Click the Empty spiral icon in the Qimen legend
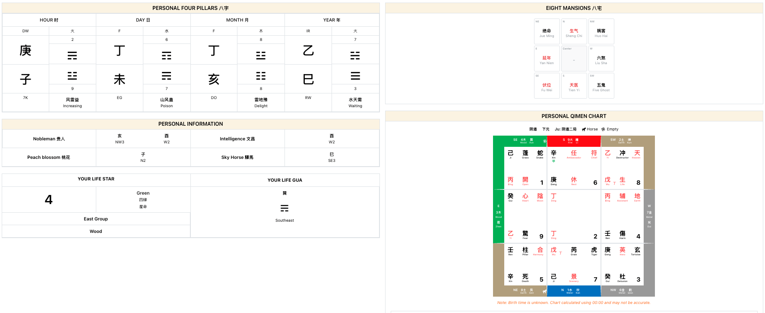 [x=603, y=129]
